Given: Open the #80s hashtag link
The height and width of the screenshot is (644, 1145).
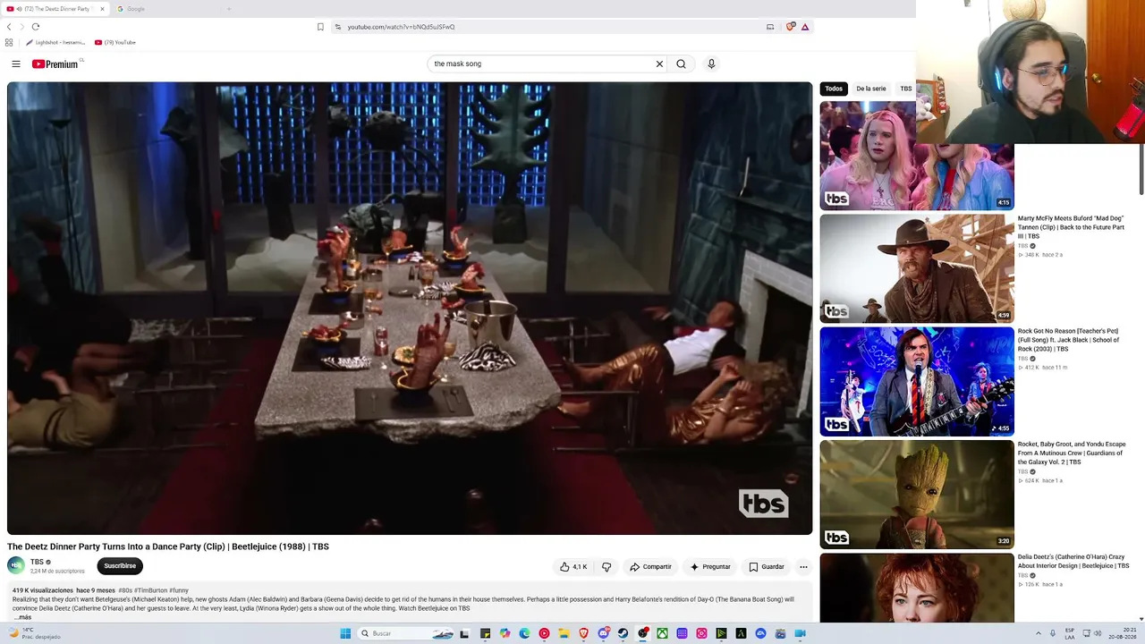Looking at the screenshot, I should coord(125,590).
